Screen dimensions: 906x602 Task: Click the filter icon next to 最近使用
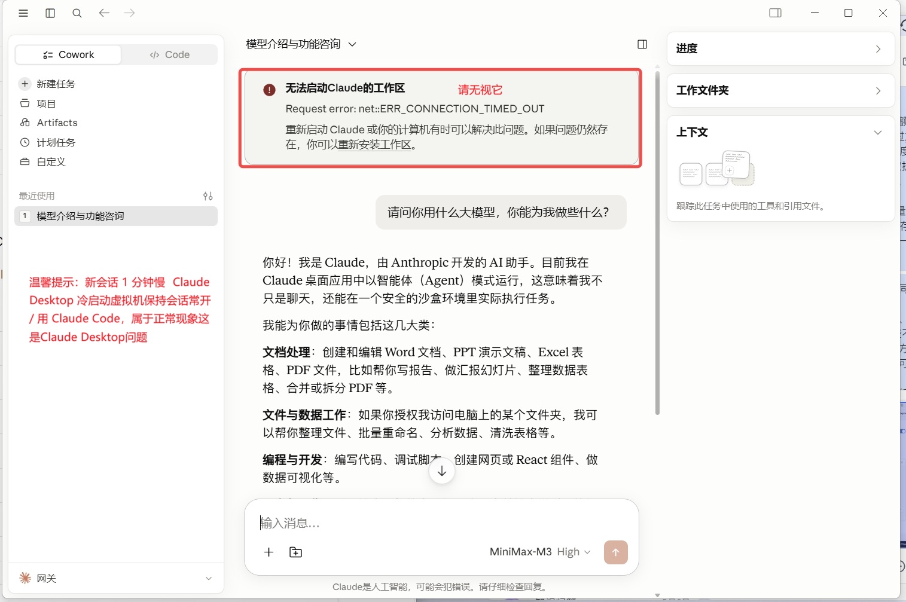click(x=208, y=196)
